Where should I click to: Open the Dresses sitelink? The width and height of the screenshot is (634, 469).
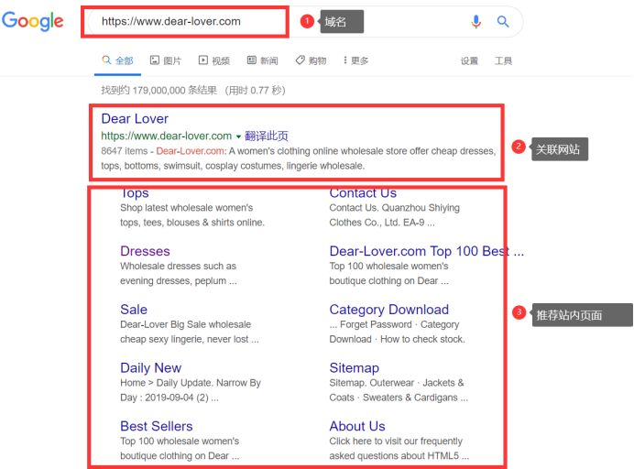[x=145, y=251]
